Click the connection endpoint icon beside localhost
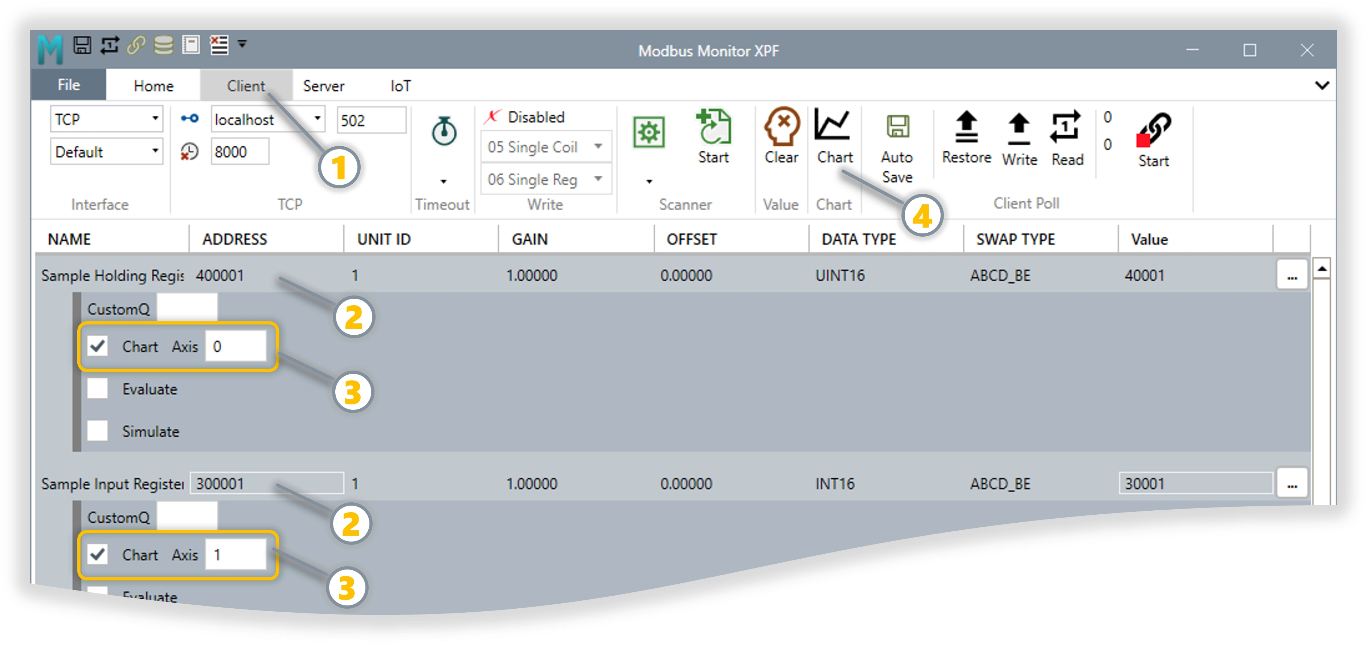 189,118
